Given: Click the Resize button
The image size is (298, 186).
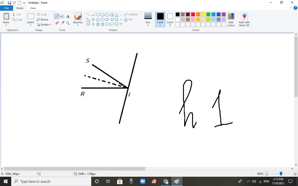Looking at the screenshot, I should [x=42, y=19].
